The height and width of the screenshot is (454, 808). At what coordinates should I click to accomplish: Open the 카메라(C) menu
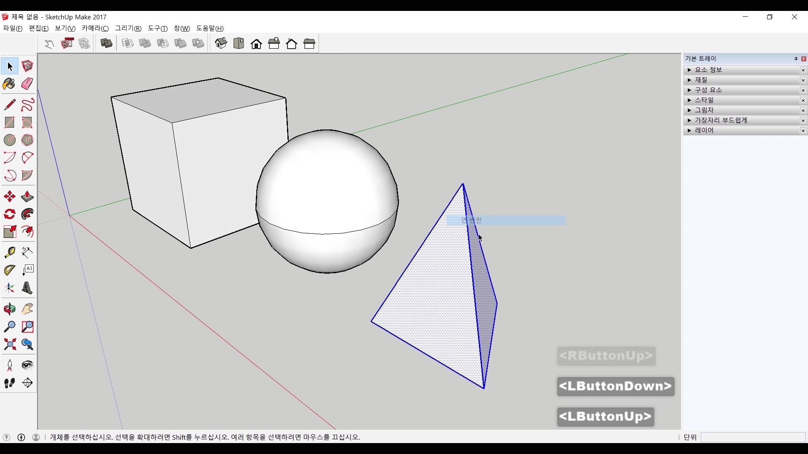click(x=95, y=28)
